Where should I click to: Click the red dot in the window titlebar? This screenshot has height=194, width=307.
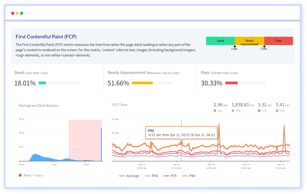[13, 13]
